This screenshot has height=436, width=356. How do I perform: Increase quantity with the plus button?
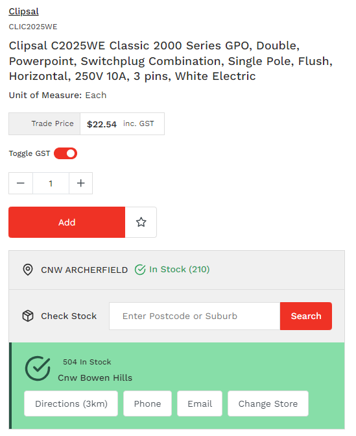[81, 183]
